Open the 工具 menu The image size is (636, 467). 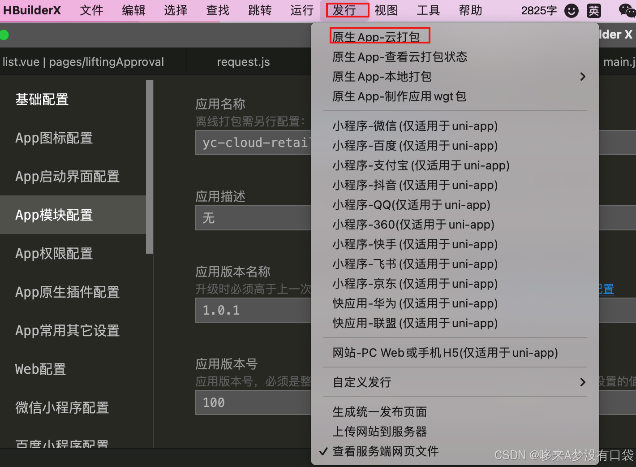pyautogui.click(x=428, y=10)
